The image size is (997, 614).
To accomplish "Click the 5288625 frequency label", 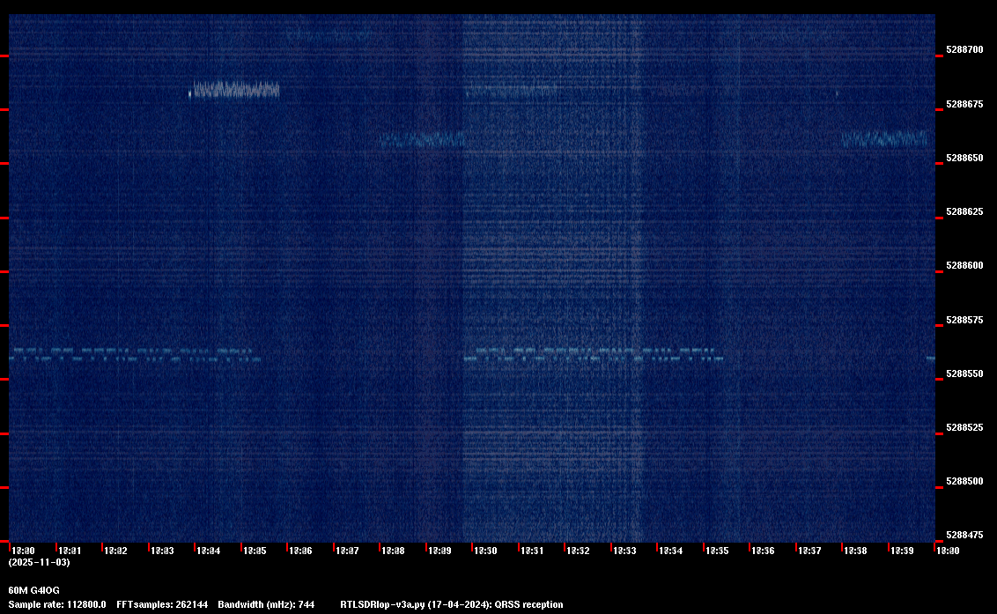I will tap(964, 211).
